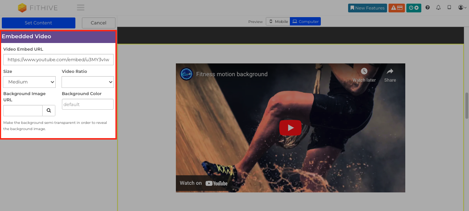Click the page vertical scrollbar
The height and width of the screenshot is (211, 469).
point(467,106)
